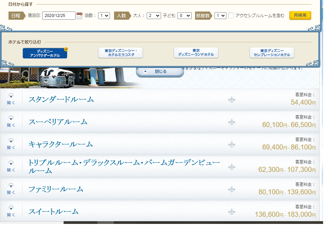Open the 大人 adults count dropdown

(x=154, y=16)
